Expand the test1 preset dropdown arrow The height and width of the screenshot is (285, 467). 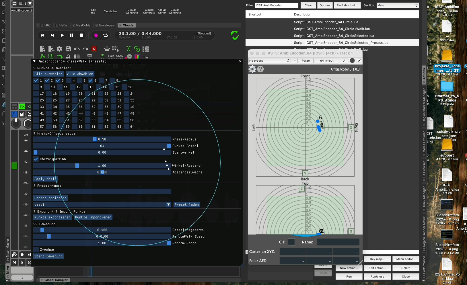click(168, 204)
